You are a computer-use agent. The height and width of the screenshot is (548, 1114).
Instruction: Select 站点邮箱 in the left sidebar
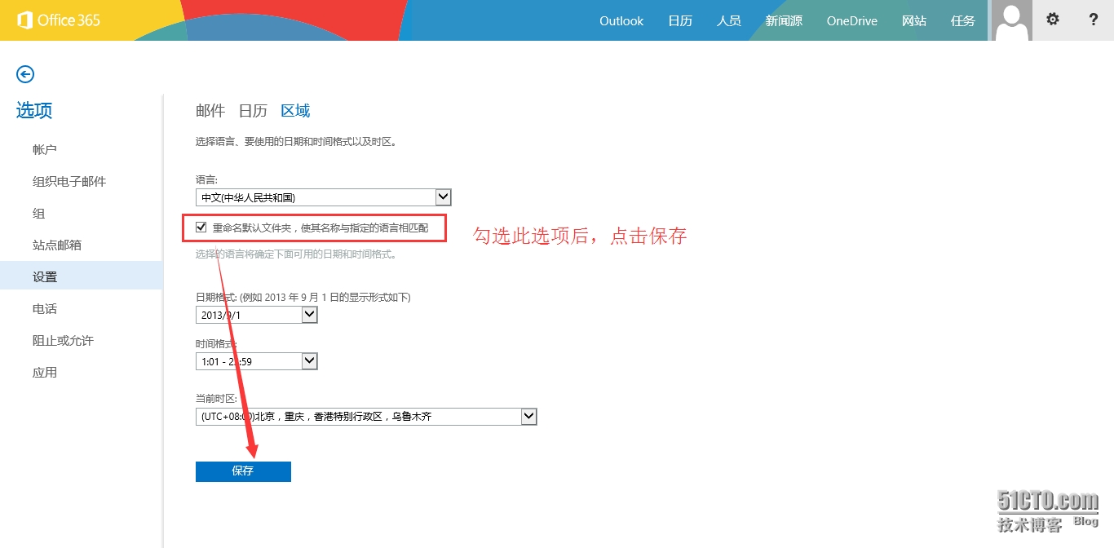(57, 245)
